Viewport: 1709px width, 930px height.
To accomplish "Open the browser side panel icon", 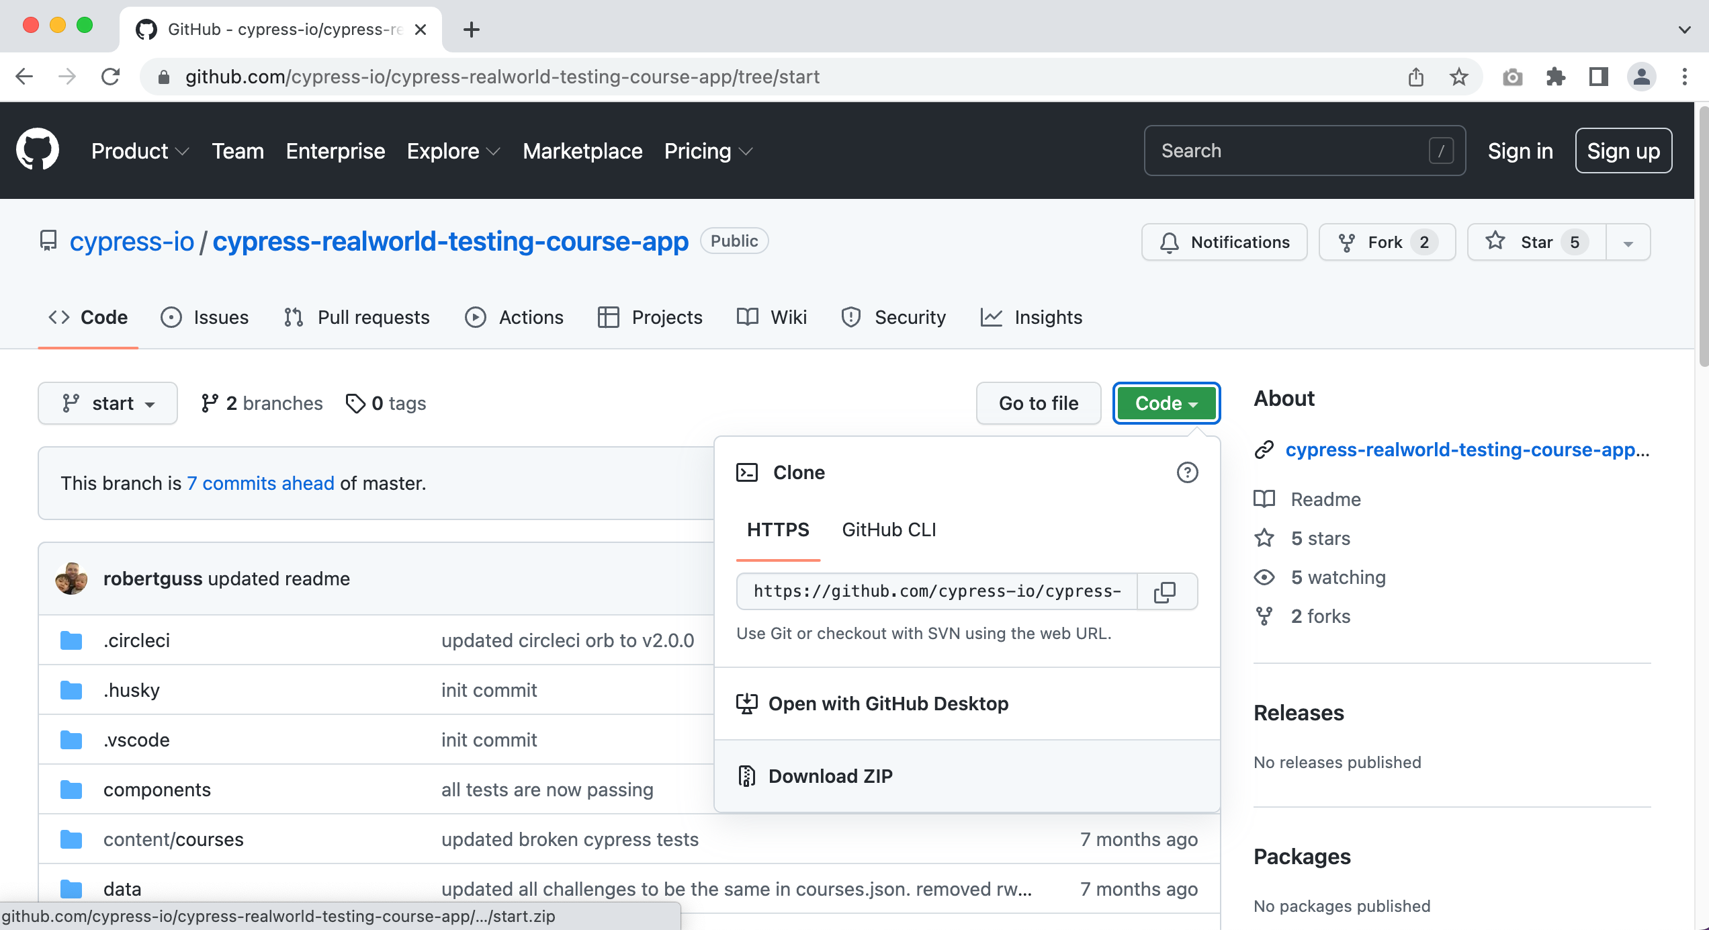I will coord(1598,77).
